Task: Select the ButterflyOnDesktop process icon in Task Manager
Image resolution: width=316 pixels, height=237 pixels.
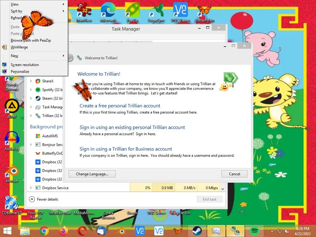Action: (x=38, y=153)
